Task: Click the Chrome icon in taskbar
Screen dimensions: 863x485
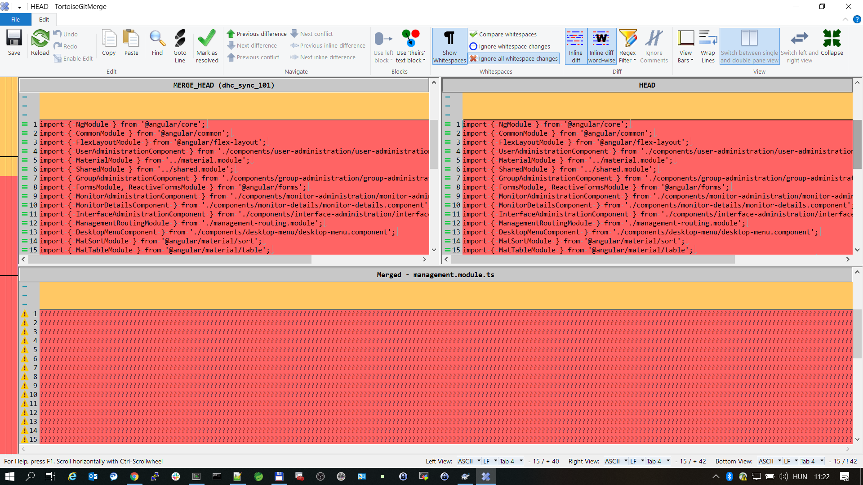Action: 134,476
